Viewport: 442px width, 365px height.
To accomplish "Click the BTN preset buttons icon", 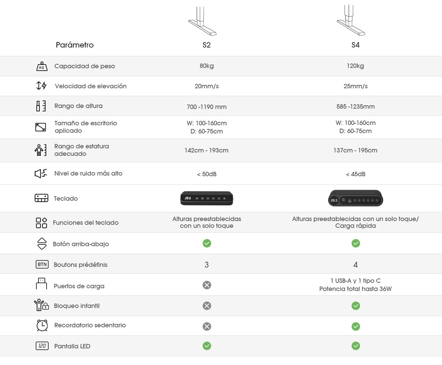I will point(42,264).
